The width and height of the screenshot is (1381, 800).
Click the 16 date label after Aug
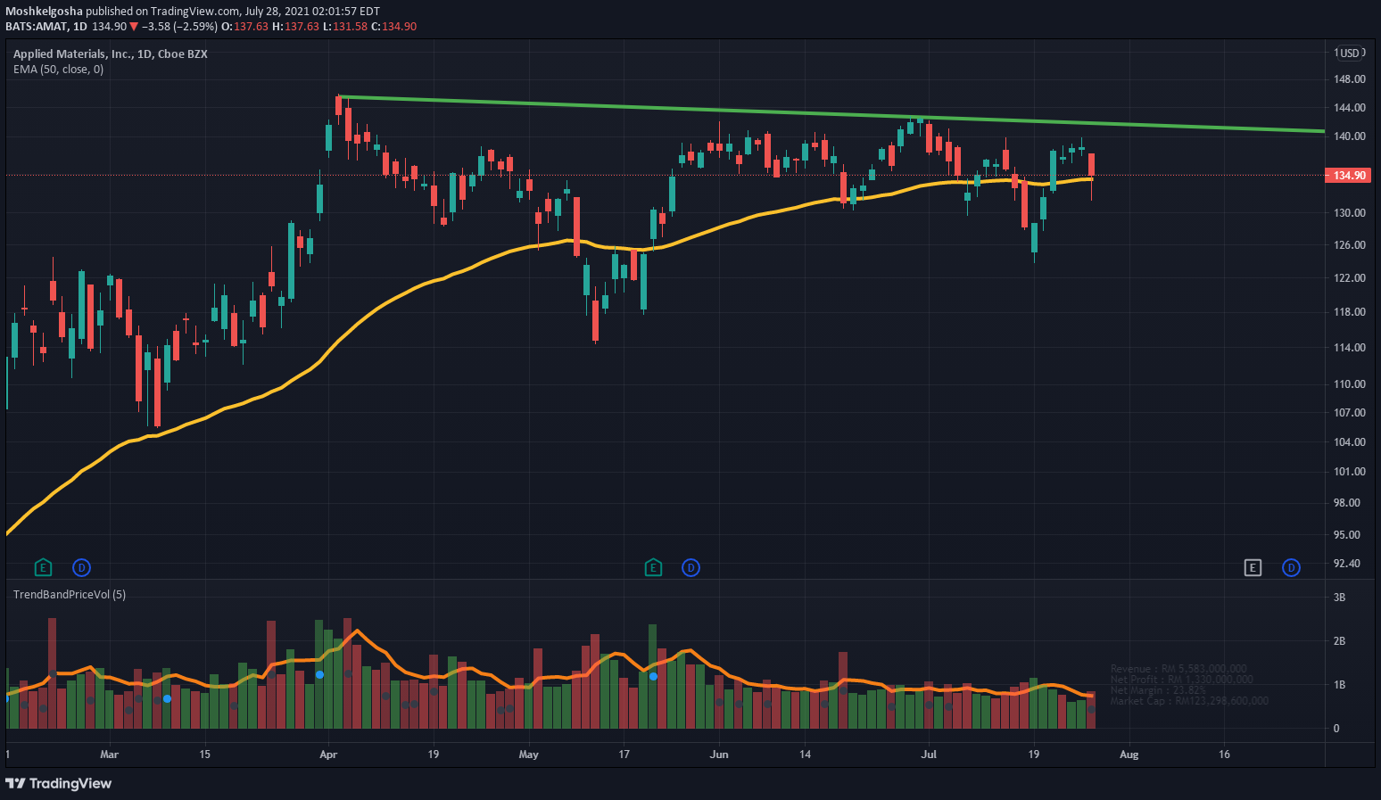point(1224,754)
